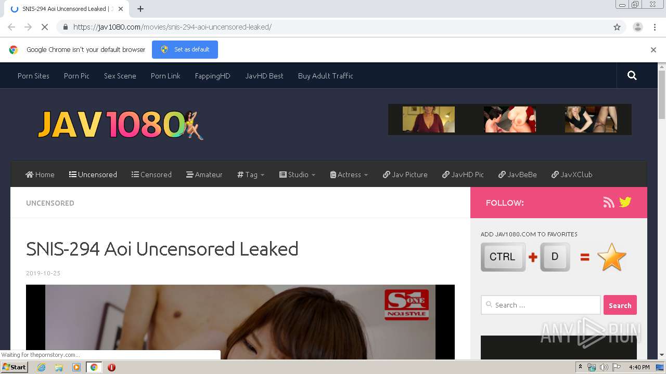Click the JAV1080 site logo

click(120, 125)
